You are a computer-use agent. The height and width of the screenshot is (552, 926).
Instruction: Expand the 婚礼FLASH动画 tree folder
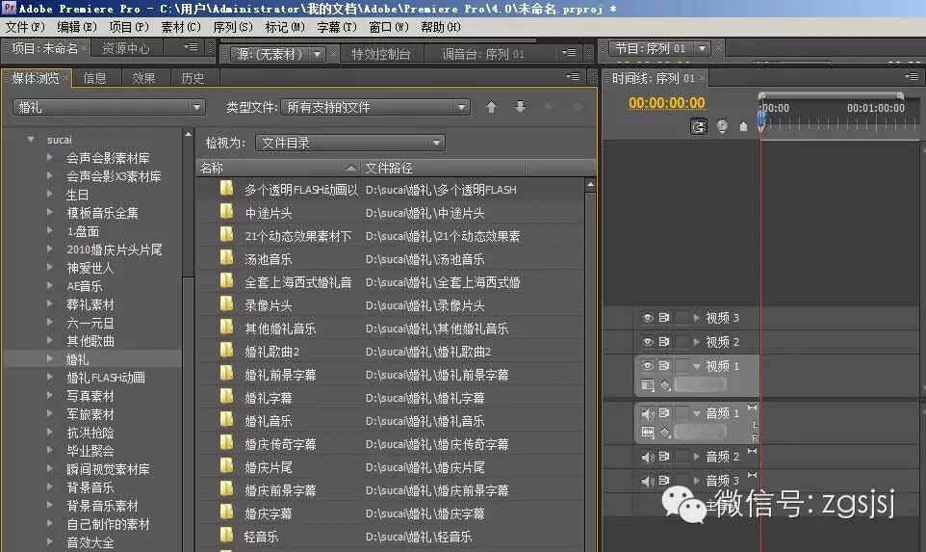coord(50,377)
